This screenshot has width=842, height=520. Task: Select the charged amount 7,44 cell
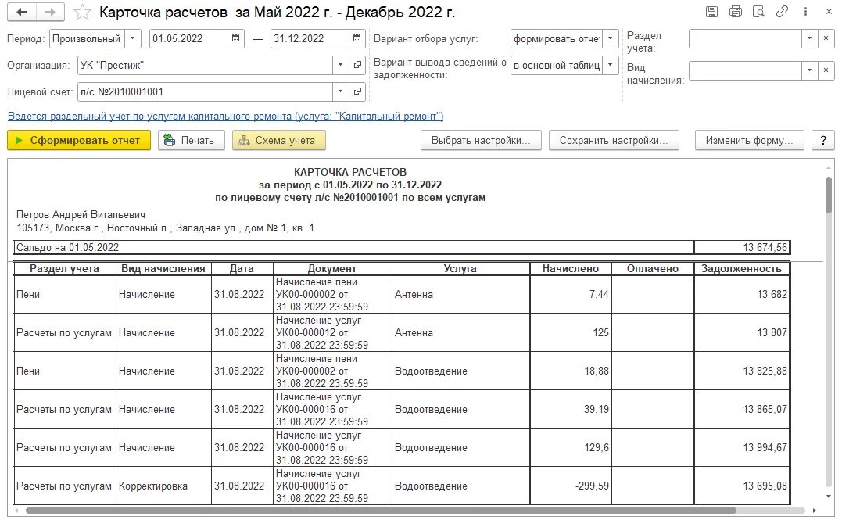click(x=570, y=294)
